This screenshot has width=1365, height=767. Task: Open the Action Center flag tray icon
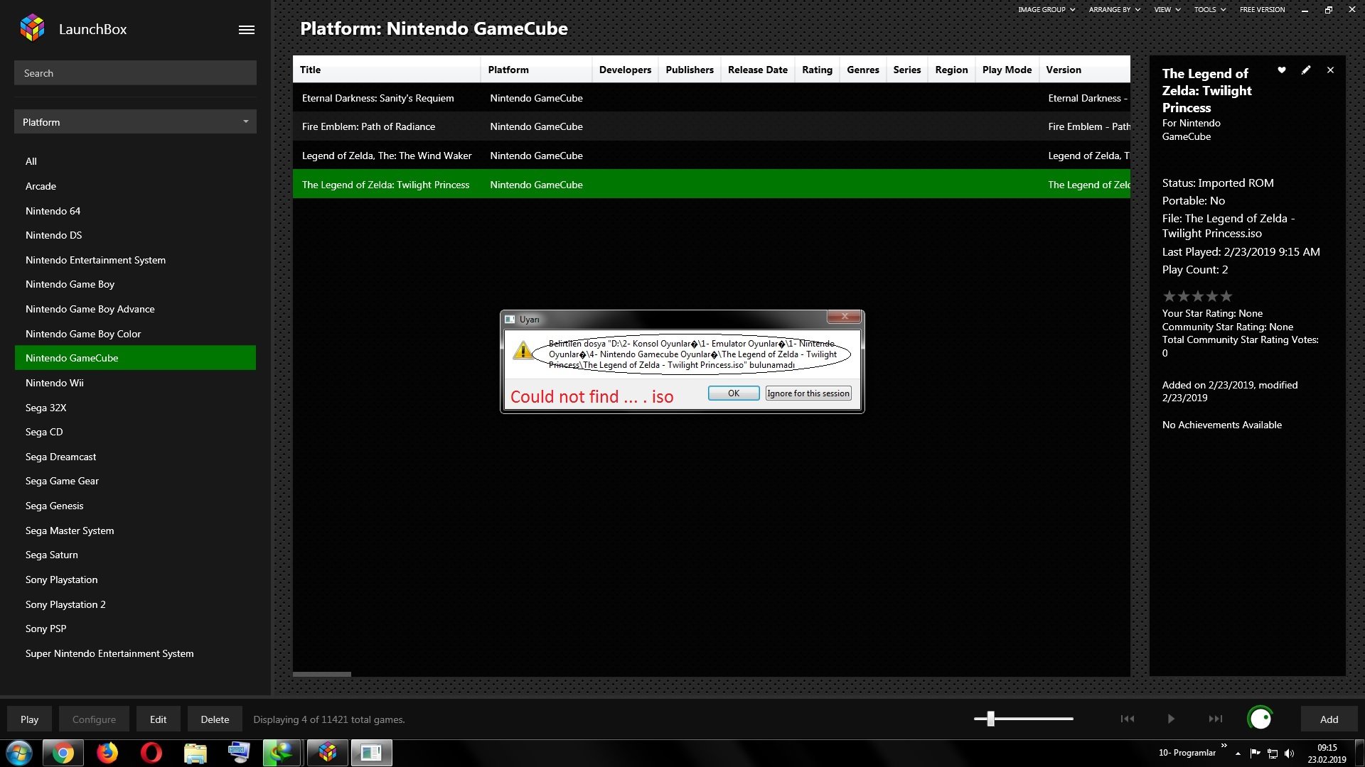point(1255,754)
